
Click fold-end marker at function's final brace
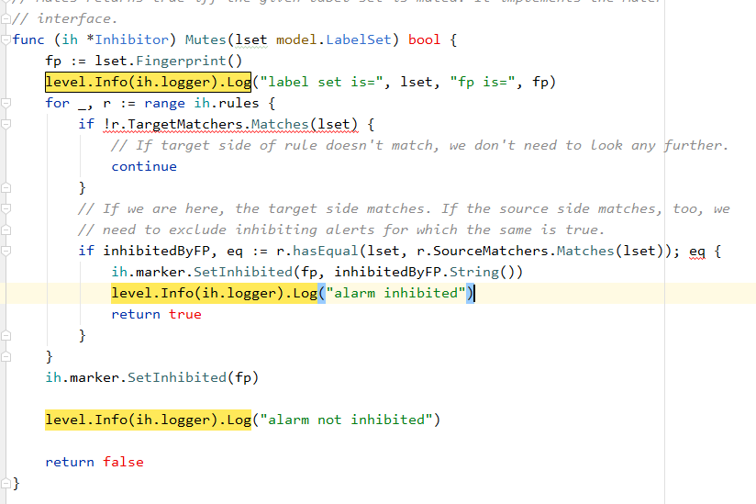[x=6, y=483]
